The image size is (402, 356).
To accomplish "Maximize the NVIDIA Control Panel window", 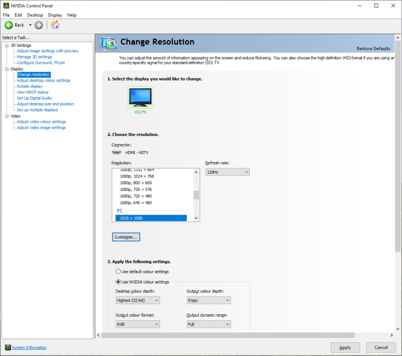I will [x=376, y=6].
